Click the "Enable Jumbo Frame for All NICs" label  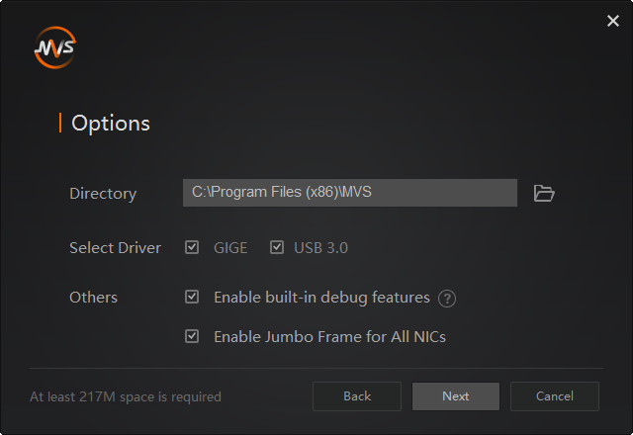point(329,337)
